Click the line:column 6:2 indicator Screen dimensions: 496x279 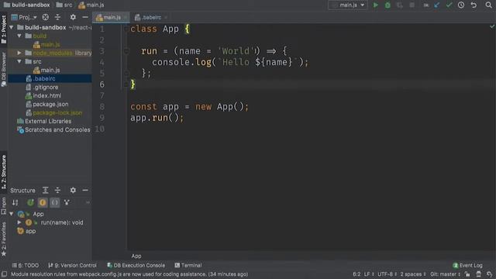pos(356,274)
